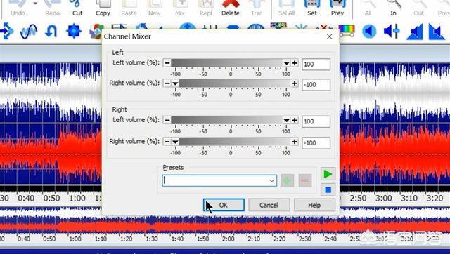
Task: Click the blue U-turn reverse icon
Action: pos(51,31)
